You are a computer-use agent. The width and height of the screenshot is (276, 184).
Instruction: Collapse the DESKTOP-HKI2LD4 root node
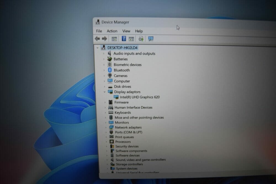[97, 48]
